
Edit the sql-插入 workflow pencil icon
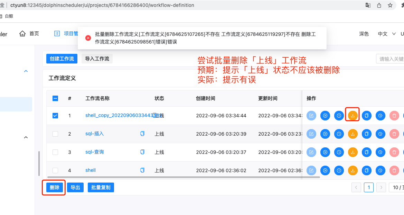pyautogui.click(x=311, y=134)
